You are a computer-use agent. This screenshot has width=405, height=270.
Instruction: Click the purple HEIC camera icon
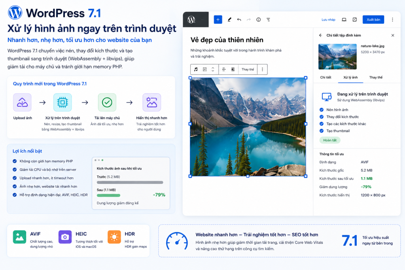coord(65,237)
